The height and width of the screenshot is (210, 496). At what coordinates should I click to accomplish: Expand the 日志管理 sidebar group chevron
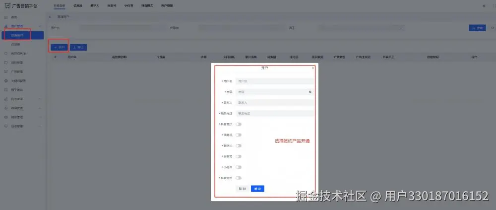40,126
